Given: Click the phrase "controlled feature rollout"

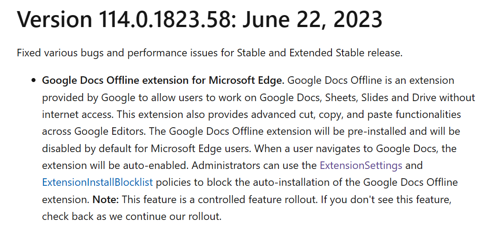Looking at the screenshot, I should pyautogui.click(x=257, y=199).
